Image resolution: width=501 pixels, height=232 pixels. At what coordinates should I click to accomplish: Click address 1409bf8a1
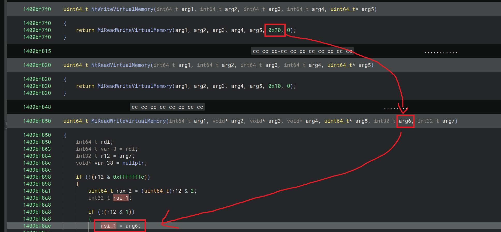point(37,191)
